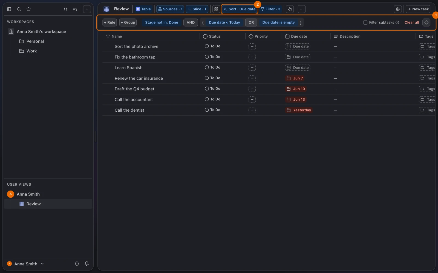Click the hand pointer icon in toolbar

click(290, 9)
